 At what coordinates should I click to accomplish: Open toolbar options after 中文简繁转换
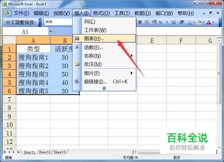[x=40, y=22]
